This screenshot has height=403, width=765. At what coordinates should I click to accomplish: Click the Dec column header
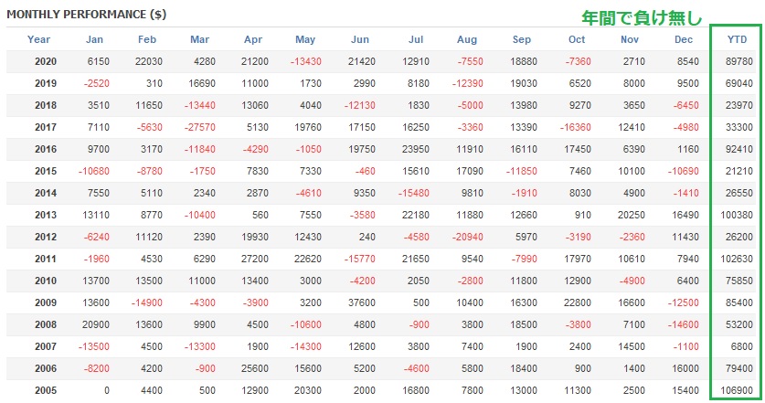pos(684,39)
